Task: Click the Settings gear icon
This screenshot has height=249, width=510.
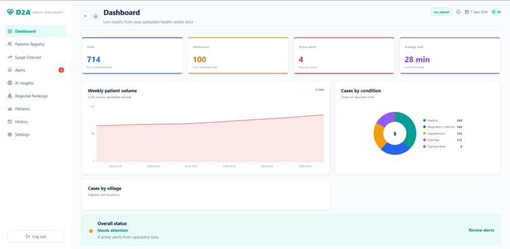Action: tap(9, 135)
